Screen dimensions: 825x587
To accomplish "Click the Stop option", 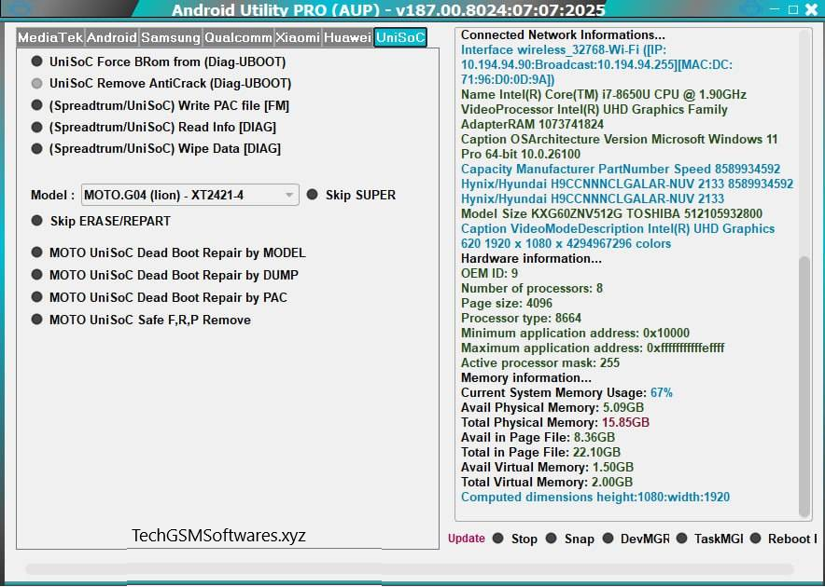I will 515,539.
